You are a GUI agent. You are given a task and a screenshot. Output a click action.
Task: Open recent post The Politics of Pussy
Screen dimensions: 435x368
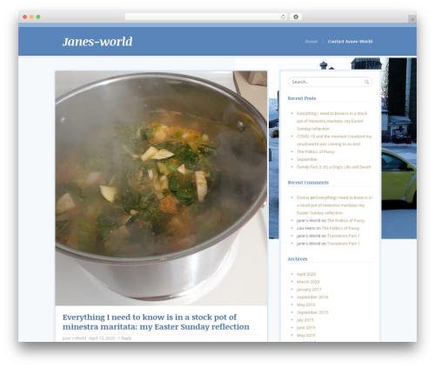(x=316, y=151)
